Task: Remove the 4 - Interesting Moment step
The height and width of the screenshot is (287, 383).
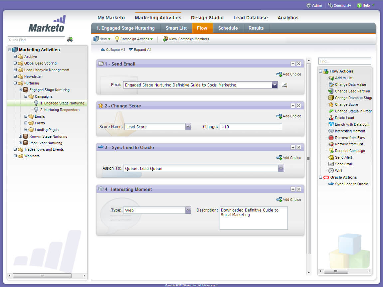Action: point(299,189)
